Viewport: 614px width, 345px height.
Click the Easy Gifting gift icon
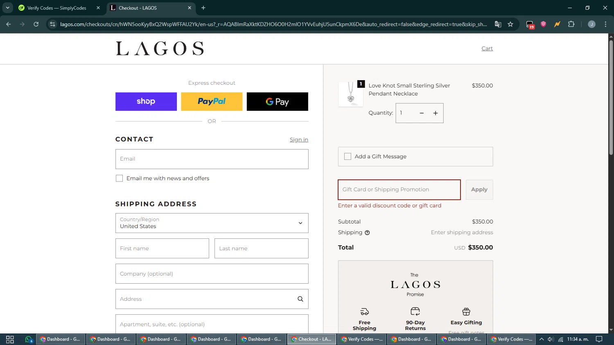pos(466,311)
